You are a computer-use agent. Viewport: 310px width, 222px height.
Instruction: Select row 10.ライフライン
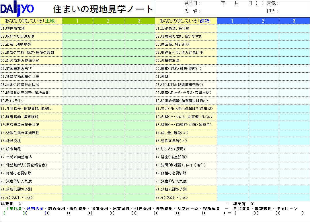click(31, 101)
